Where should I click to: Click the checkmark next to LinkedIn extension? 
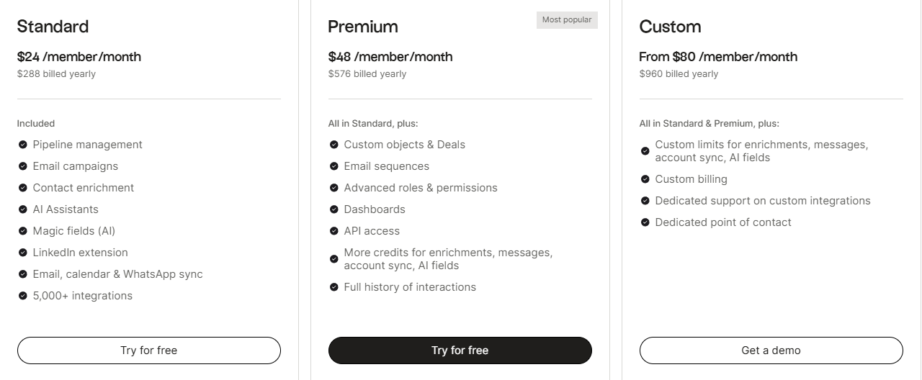23,253
